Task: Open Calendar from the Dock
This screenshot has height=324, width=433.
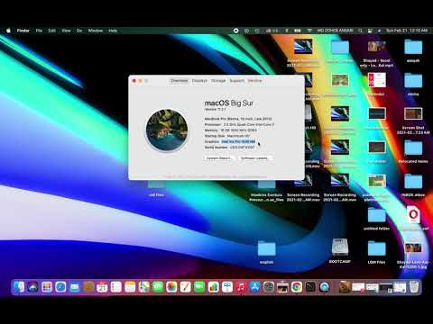Action: (102, 287)
